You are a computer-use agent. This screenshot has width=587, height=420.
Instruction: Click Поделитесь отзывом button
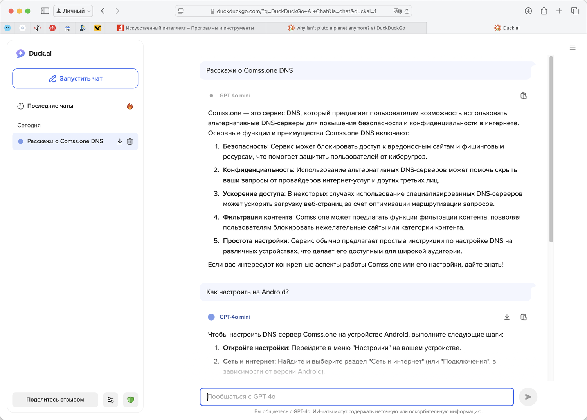[55, 400]
